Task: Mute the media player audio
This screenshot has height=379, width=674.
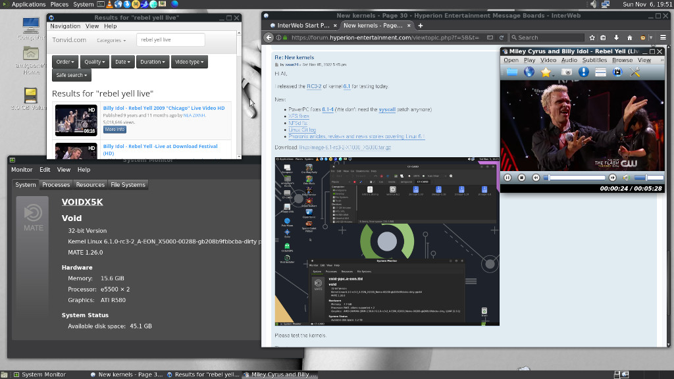Action: click(627, 178)
